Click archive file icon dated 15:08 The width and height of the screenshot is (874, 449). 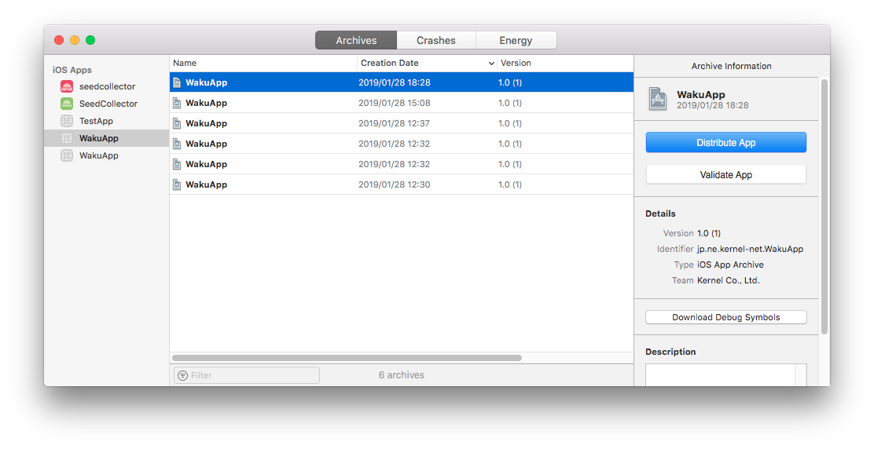click(x=177, y=103)
